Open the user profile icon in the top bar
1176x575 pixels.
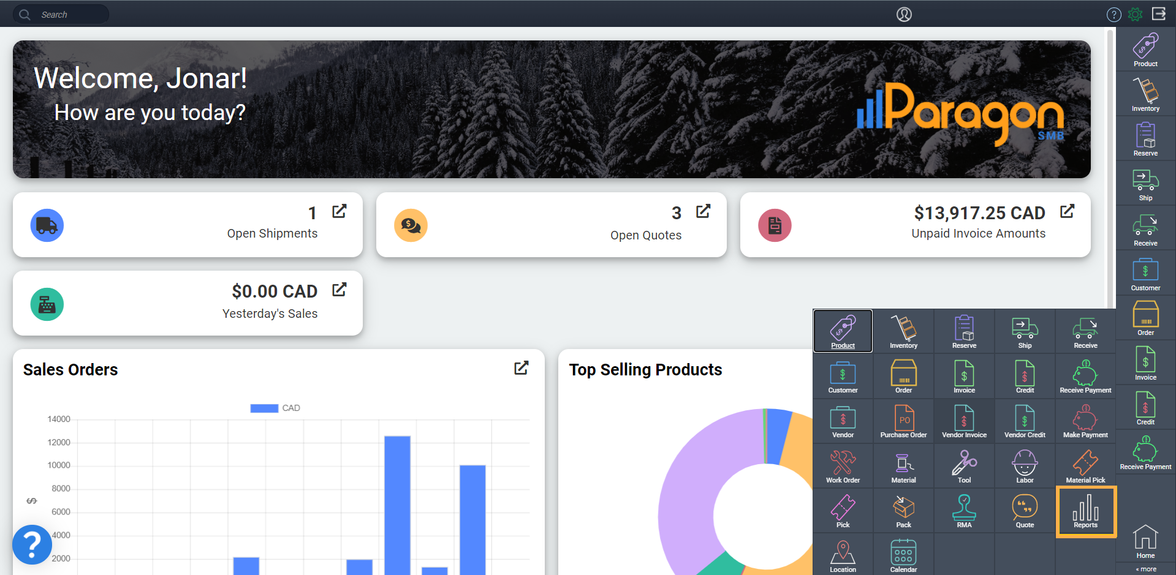[904, 14]
